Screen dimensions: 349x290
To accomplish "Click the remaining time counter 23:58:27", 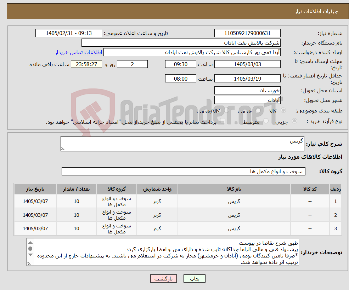I will [x=86, y=64].
